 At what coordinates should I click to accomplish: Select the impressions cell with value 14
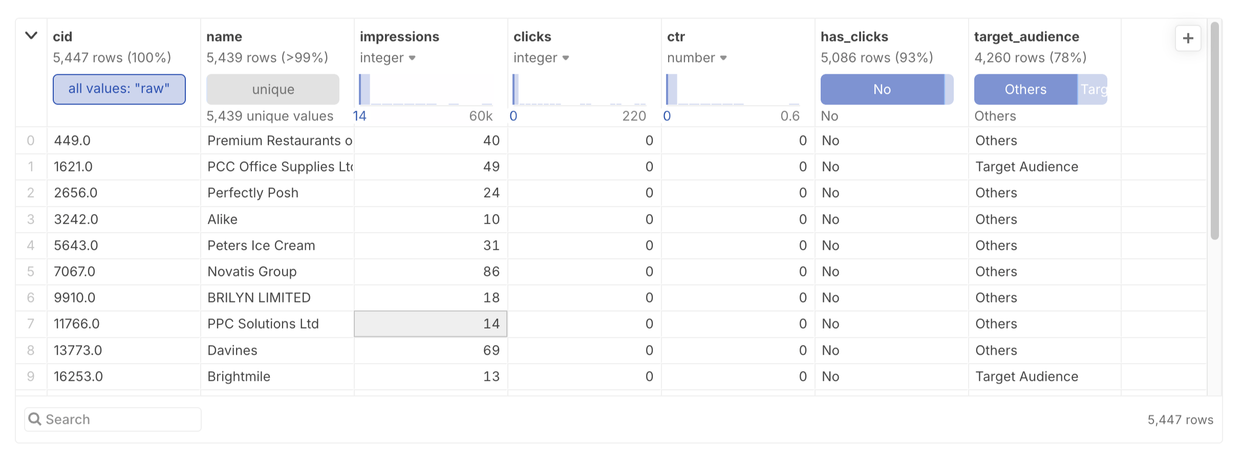pyautogui.click(x=431, y=324)
